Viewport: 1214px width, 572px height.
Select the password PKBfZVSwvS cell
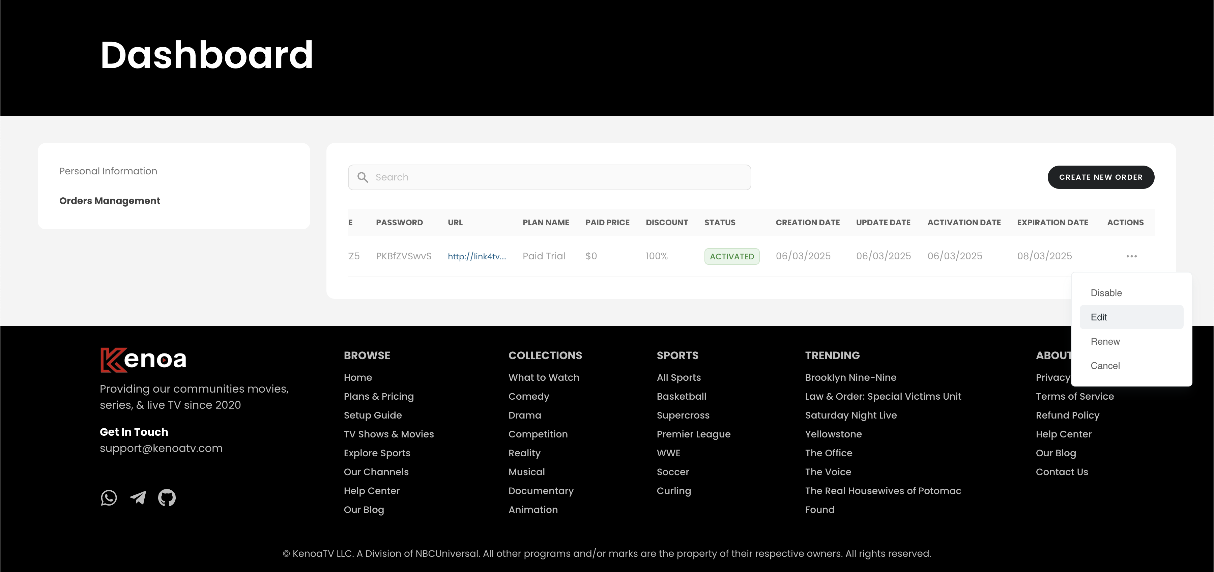point(403,256)
